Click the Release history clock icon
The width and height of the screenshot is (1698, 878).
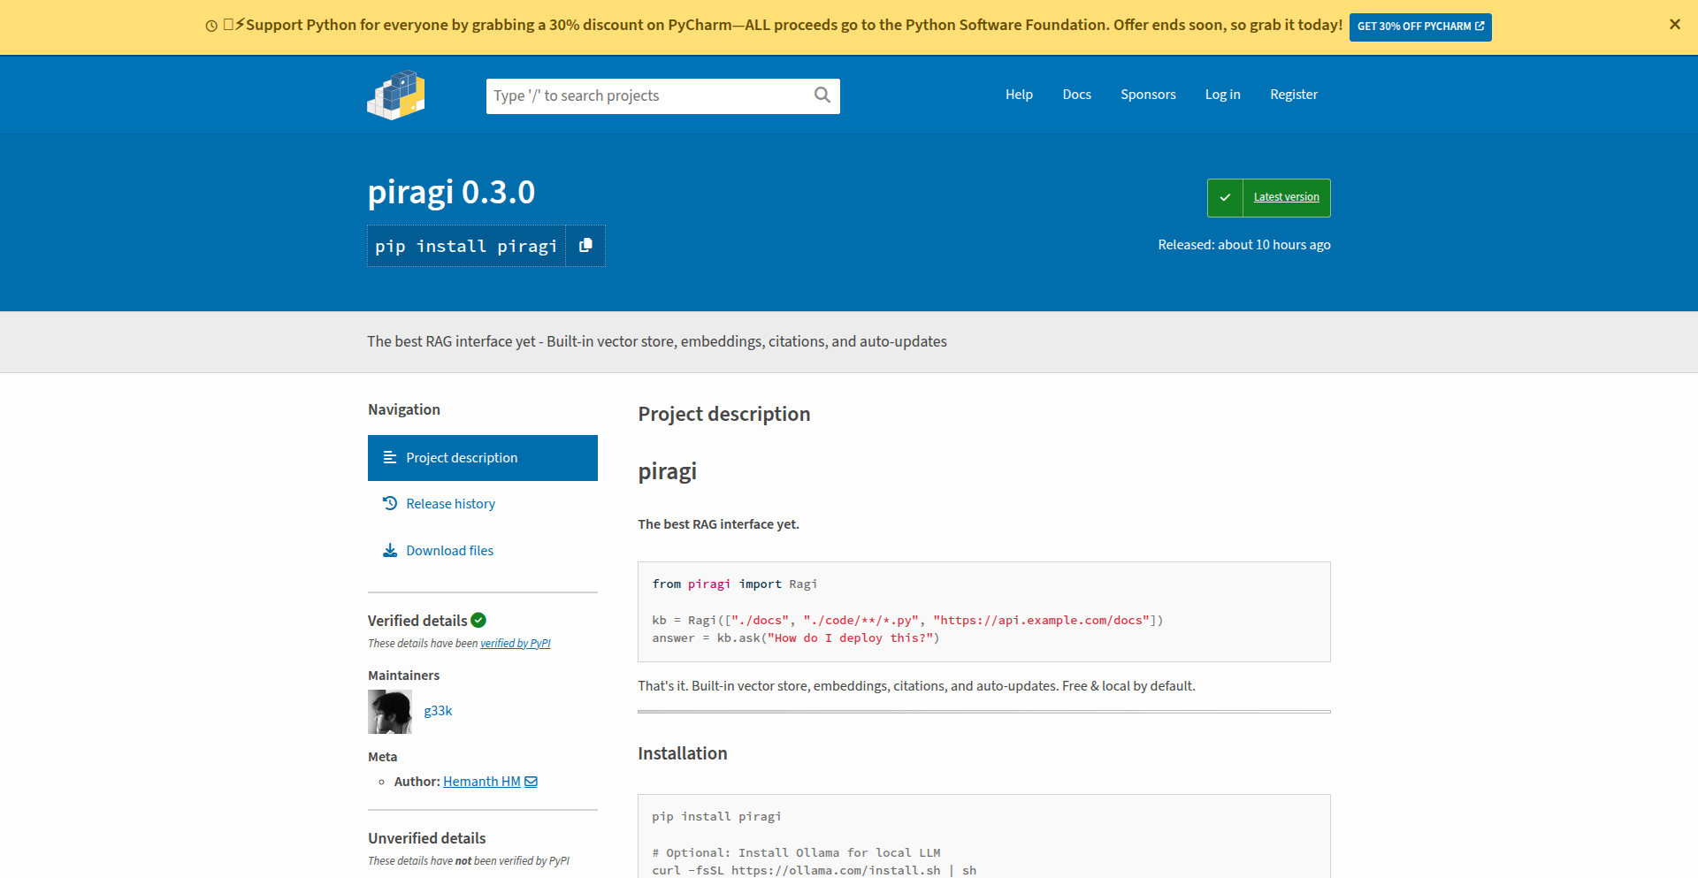tap(390, 503)
